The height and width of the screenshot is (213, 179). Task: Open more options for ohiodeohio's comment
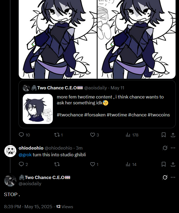click(x=173, y=148)
